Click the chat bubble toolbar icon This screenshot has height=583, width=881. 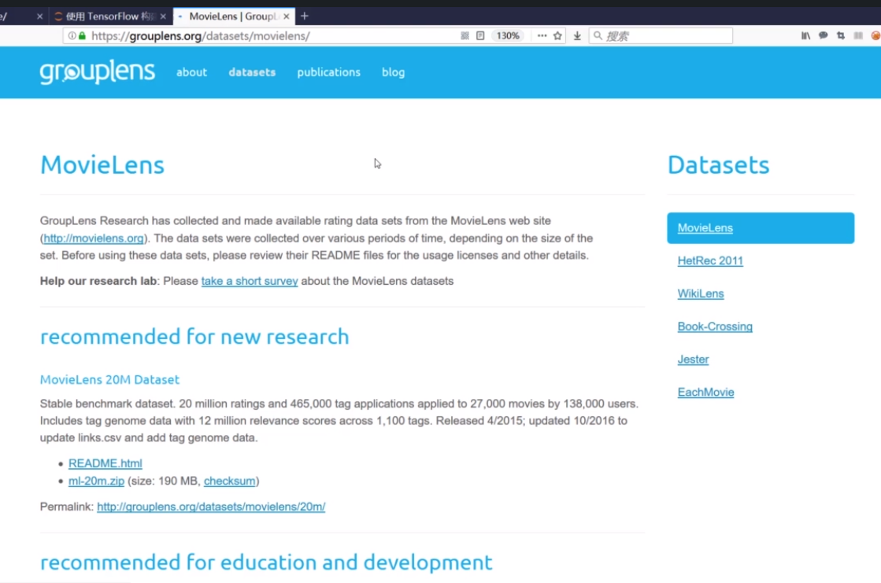823,36
